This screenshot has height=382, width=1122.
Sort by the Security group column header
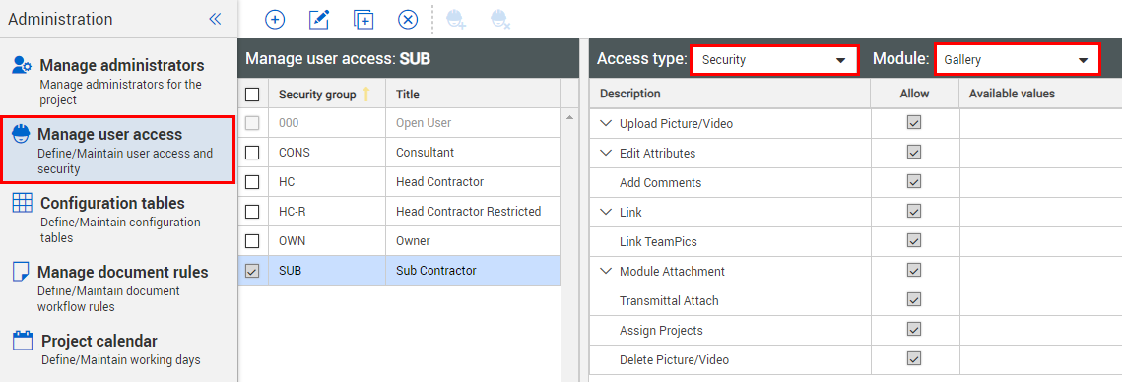tap(327, 94)
